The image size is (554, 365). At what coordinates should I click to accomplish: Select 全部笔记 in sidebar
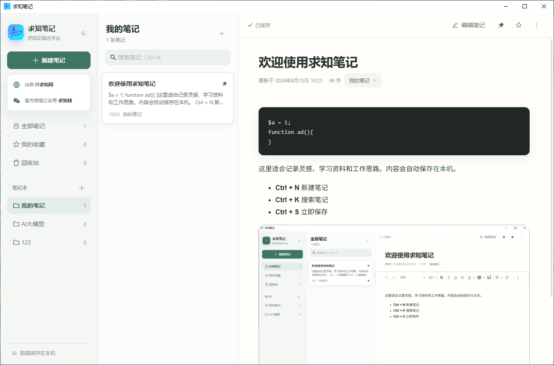pos(49,126)
